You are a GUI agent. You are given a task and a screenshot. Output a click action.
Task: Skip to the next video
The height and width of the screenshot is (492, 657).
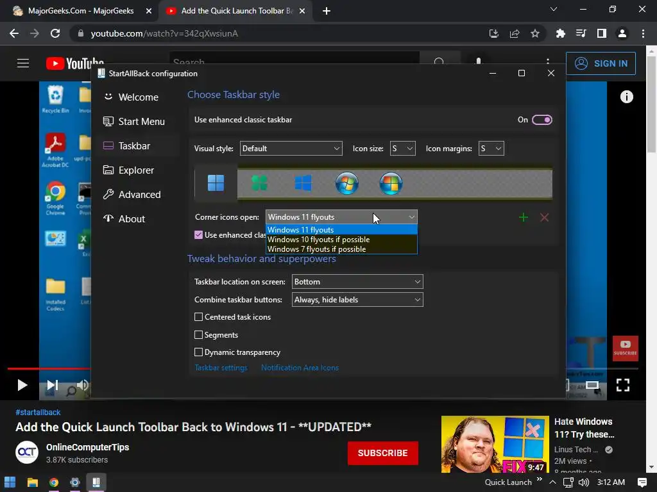[53, 385]
